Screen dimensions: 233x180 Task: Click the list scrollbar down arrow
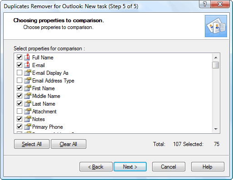pyautogui.click(x=216, y=129)
